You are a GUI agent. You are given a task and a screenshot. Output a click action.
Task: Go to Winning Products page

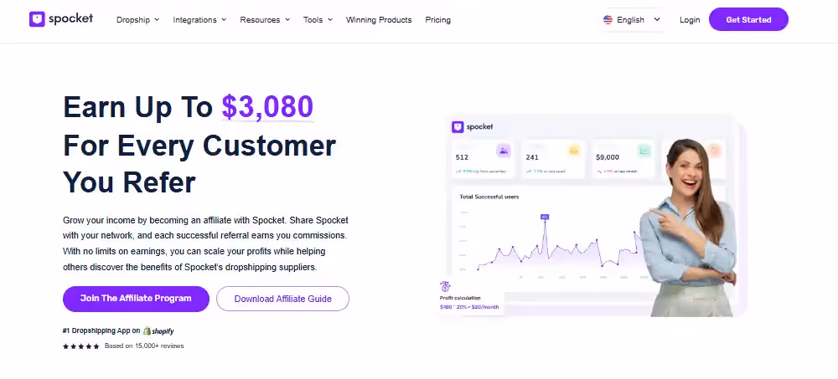point(379,20)
